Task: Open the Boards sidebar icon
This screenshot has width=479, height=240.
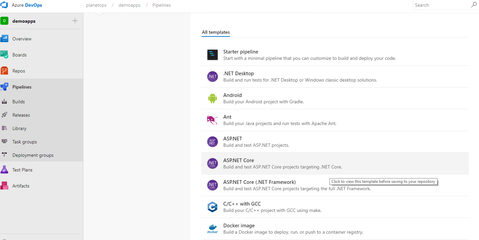Action: [4, 55]
